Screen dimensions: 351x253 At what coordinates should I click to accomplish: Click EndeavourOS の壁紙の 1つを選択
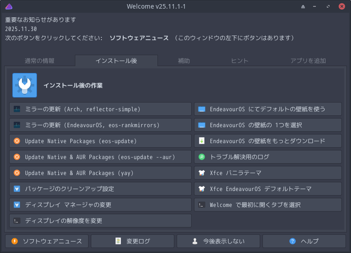coord(268,125)
